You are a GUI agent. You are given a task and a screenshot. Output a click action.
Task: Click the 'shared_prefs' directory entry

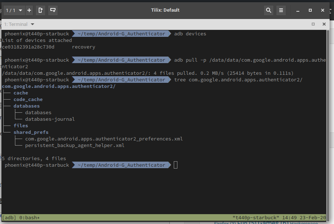31,132
